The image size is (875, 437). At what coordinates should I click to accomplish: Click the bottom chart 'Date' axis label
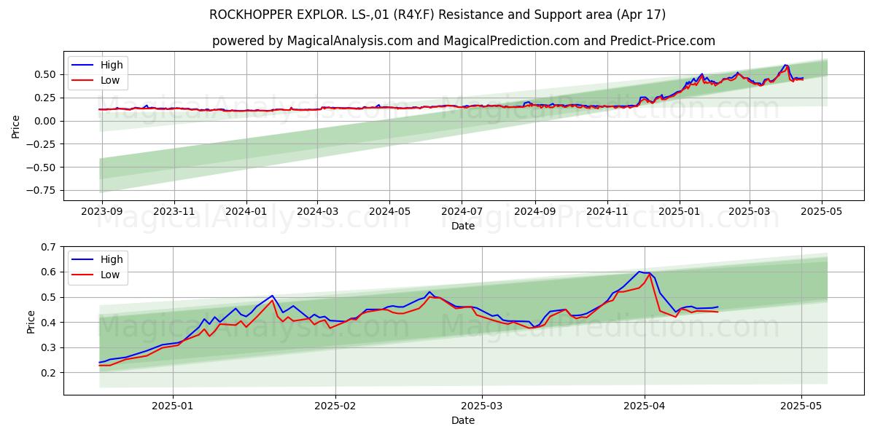pyautogui.click(x=463, y=420)
